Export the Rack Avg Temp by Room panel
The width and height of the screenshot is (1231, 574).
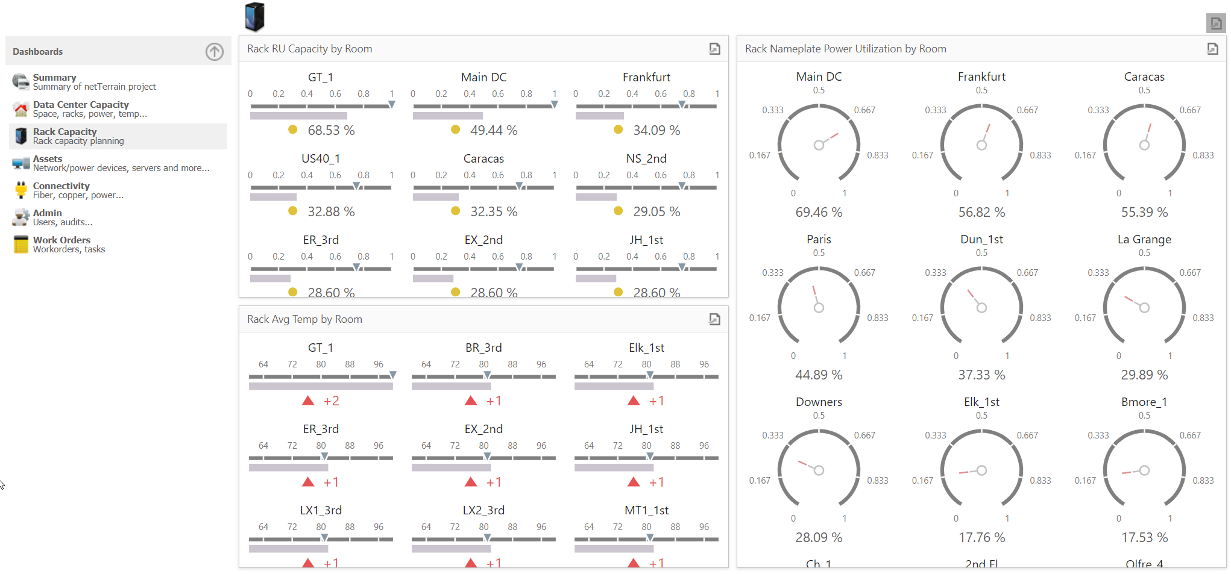[x=714, y=319]
